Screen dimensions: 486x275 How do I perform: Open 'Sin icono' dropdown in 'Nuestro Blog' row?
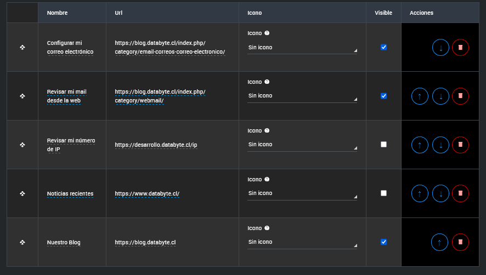click(x=302, y=242)
